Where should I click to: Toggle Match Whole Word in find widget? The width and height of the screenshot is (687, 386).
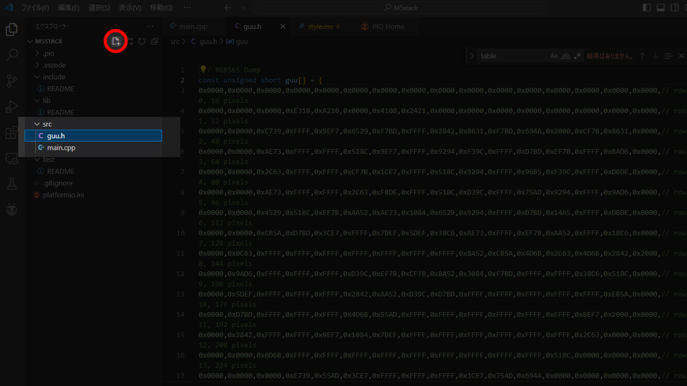coord(565,56)
